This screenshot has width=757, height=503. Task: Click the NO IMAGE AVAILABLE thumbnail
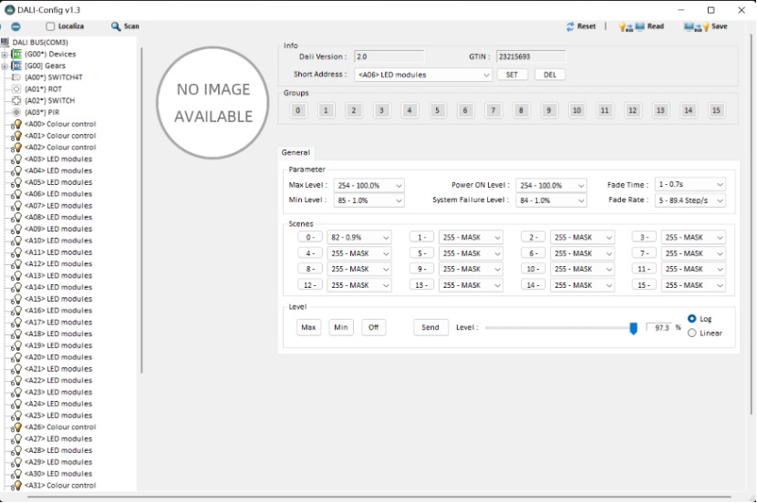tap(213, 103)
